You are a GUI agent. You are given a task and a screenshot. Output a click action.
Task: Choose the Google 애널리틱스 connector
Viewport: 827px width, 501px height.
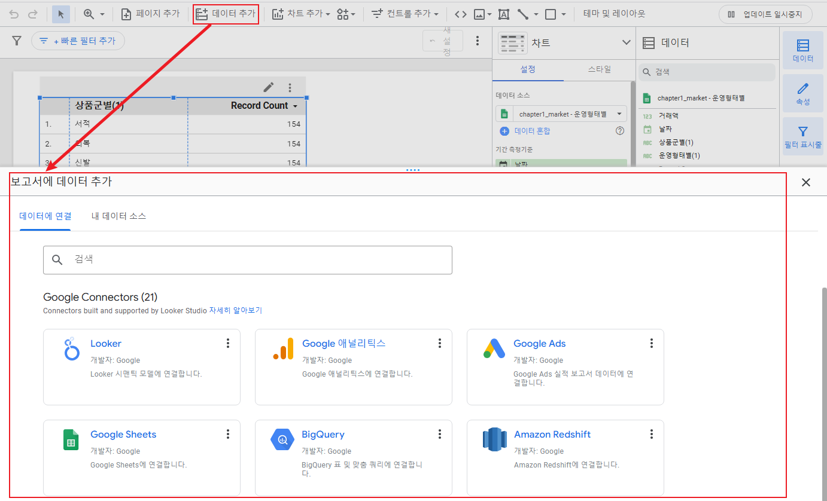[354, 367]
